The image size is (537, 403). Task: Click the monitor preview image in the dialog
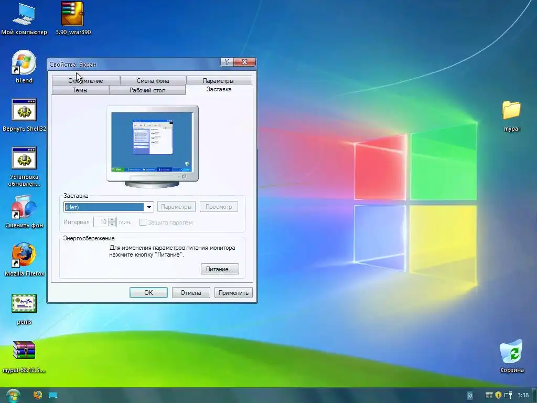(152, 146)
